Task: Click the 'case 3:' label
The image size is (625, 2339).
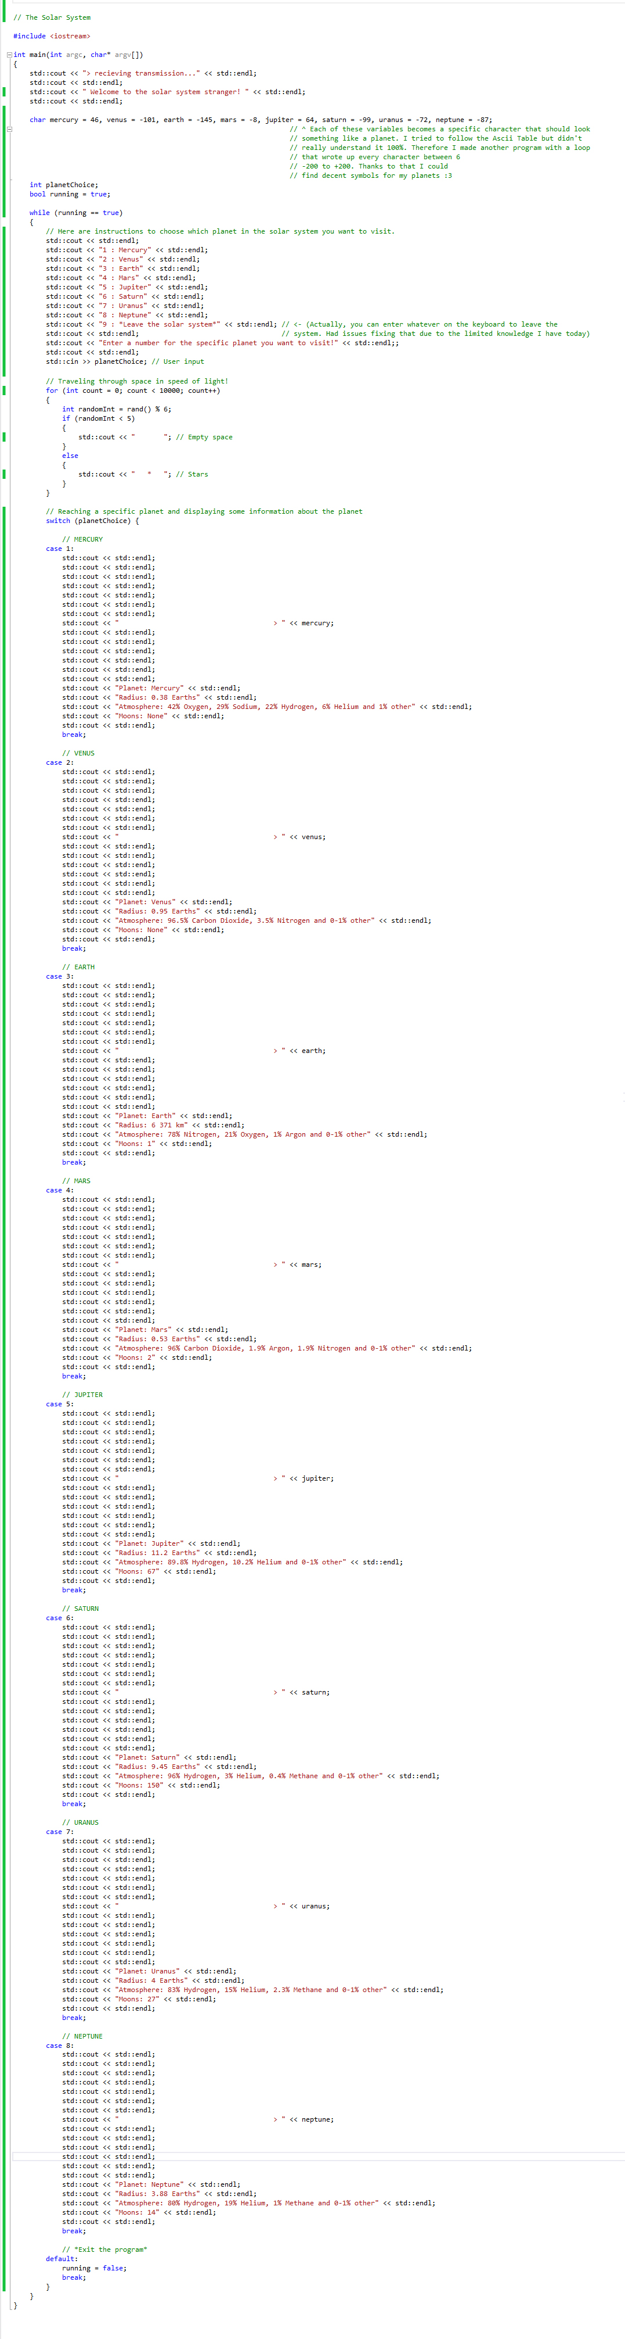Action: pos(60,976)
